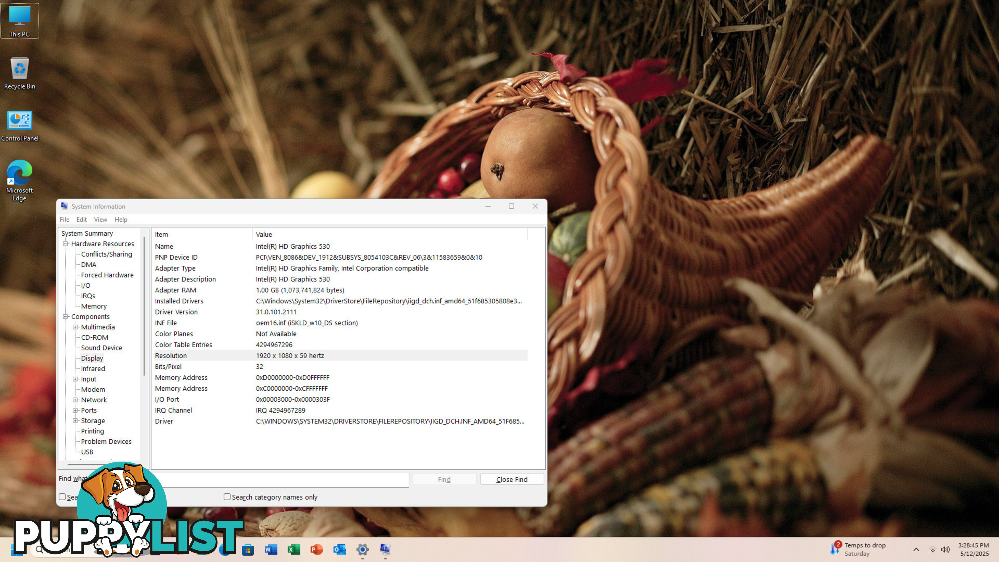
Task: Show hidden tray icons chevron
Action: coord(916,550)
